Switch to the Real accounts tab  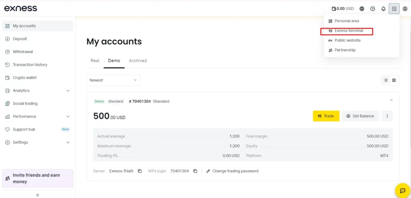[x=95, y=61]
